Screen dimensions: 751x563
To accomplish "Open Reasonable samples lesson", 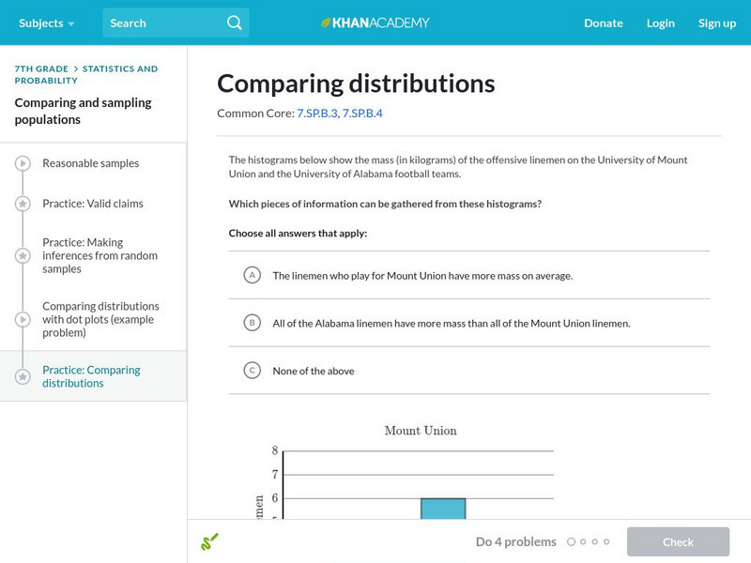I will (90, 163).
